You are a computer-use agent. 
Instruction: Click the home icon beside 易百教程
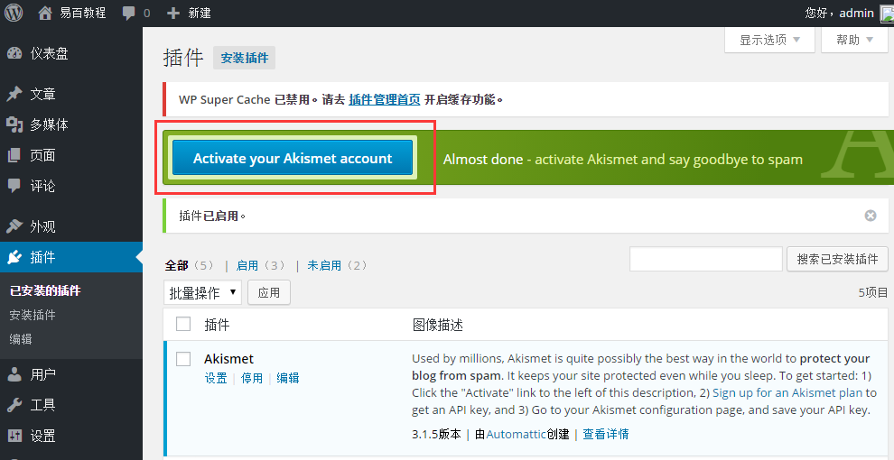tap(45, 13)
